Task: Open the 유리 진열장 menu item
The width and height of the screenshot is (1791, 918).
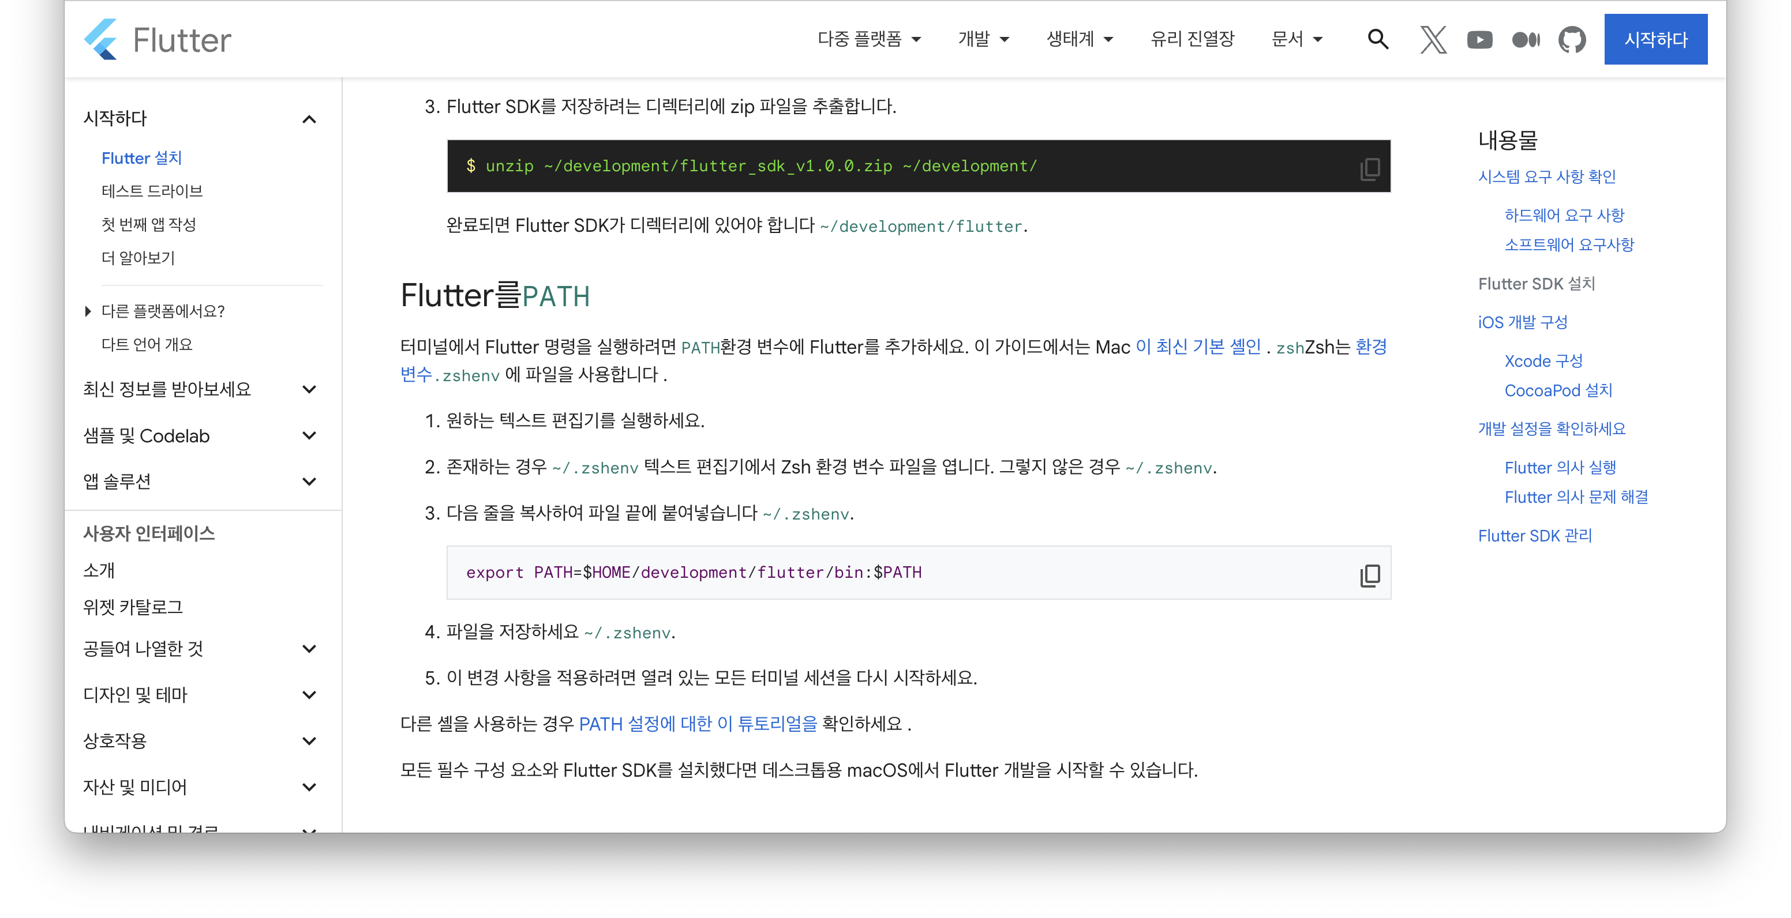Action: click(1193, 40)
